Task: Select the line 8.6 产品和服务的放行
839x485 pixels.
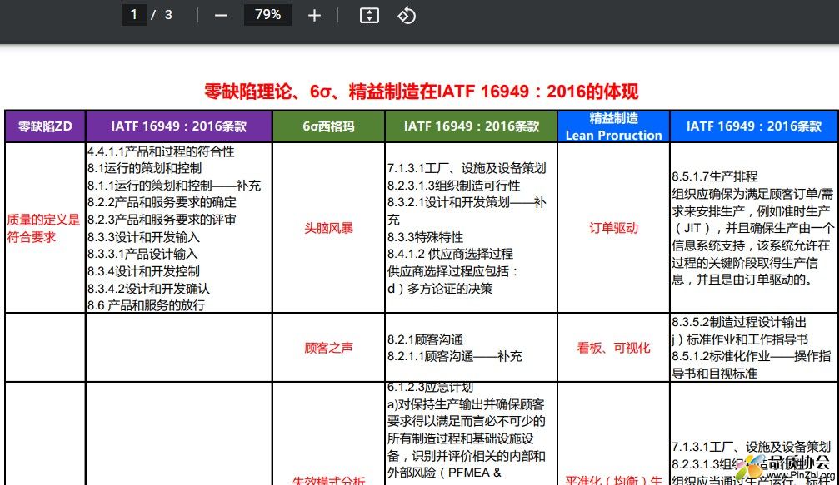Action: [x=146, y=305]
